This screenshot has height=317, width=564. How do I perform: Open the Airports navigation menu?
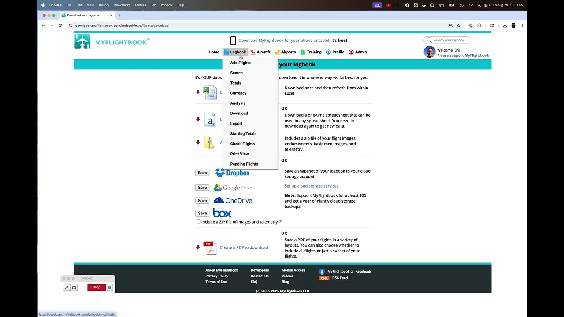[286, 52]
